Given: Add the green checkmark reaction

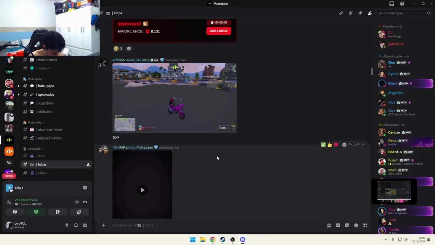Looking at the screenshot, I should click(323, 145).
